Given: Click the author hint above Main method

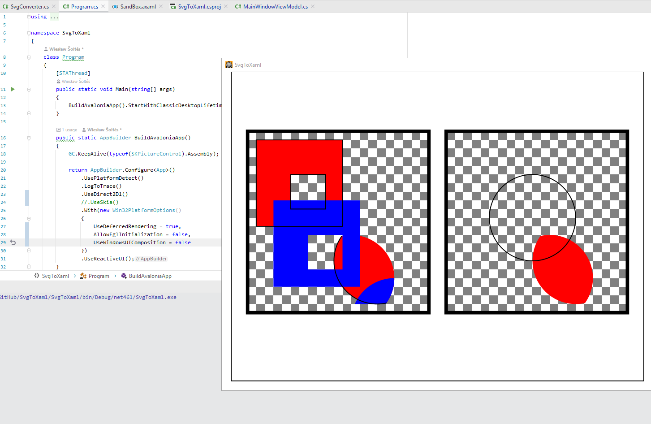Looking at the screenshot, I should coord(73,82).
